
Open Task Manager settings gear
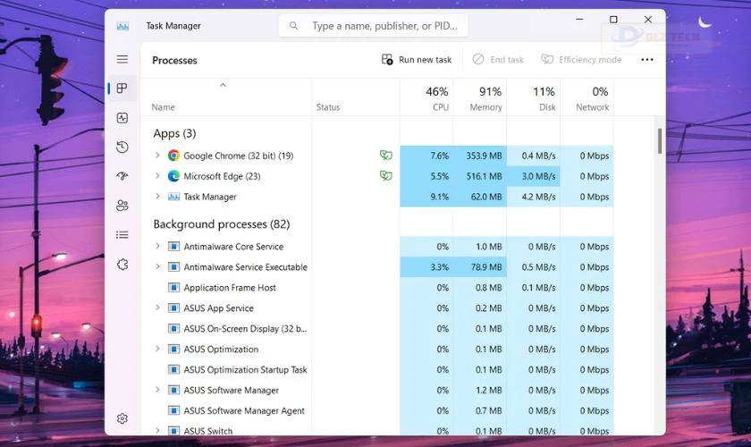click(x=122, y=418)
